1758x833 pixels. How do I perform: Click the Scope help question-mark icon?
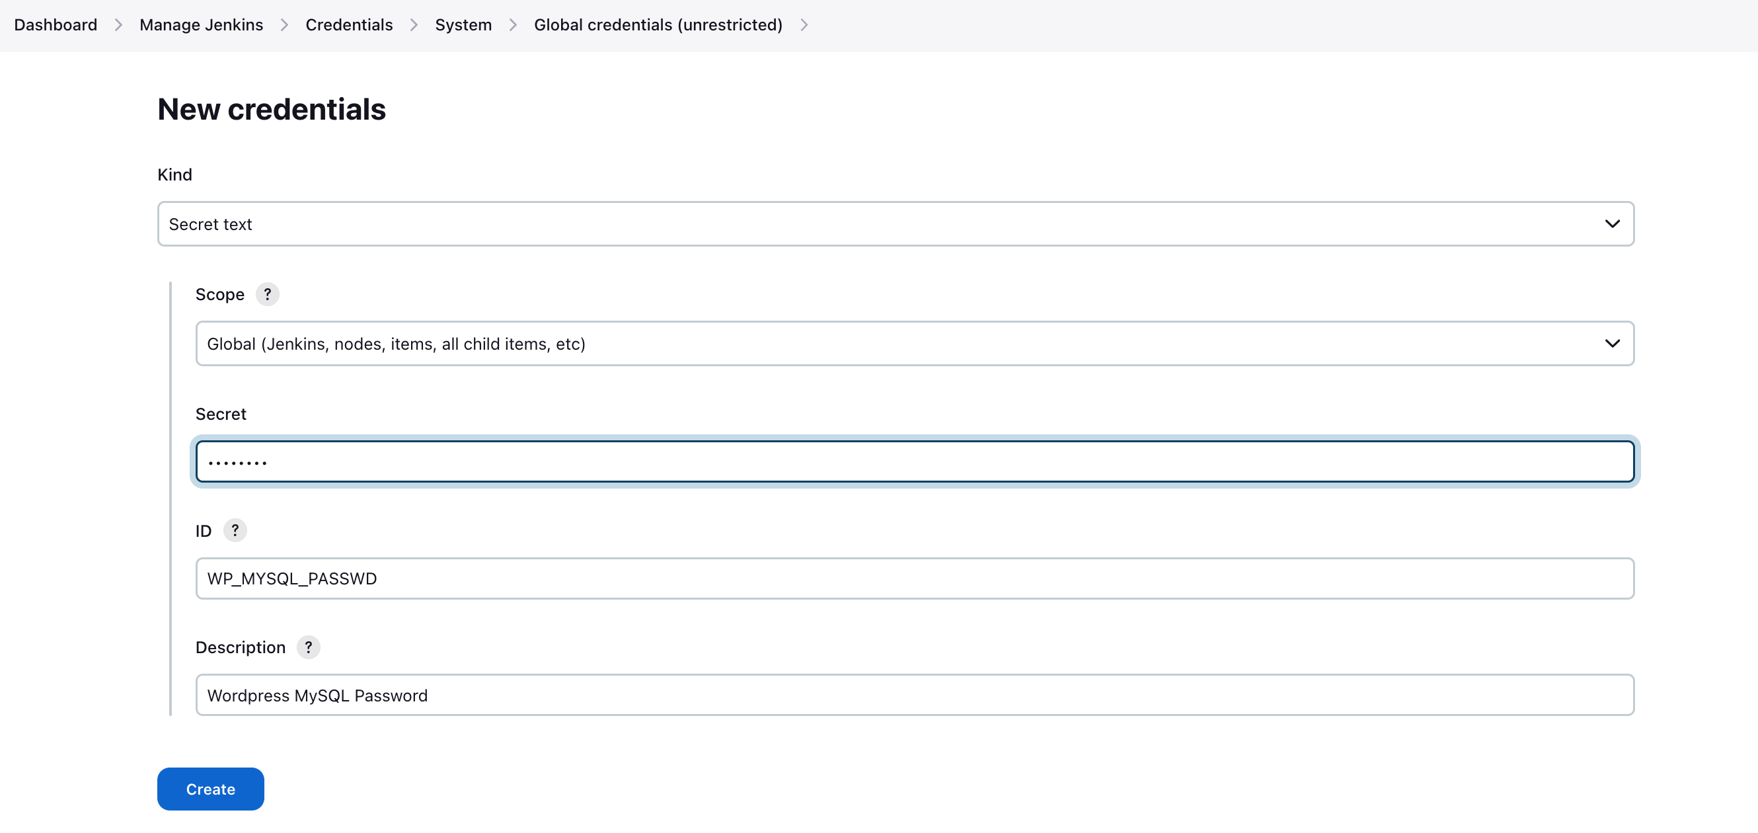click(x=267, y=294)
